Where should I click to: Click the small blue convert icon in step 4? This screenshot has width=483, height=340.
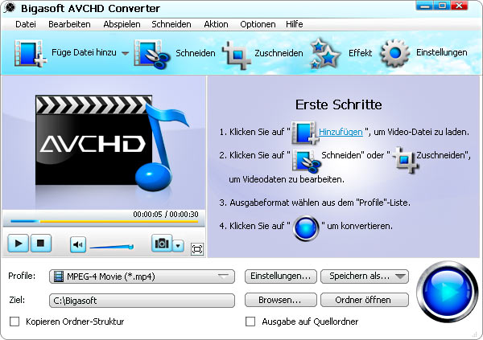pos(306,228)
